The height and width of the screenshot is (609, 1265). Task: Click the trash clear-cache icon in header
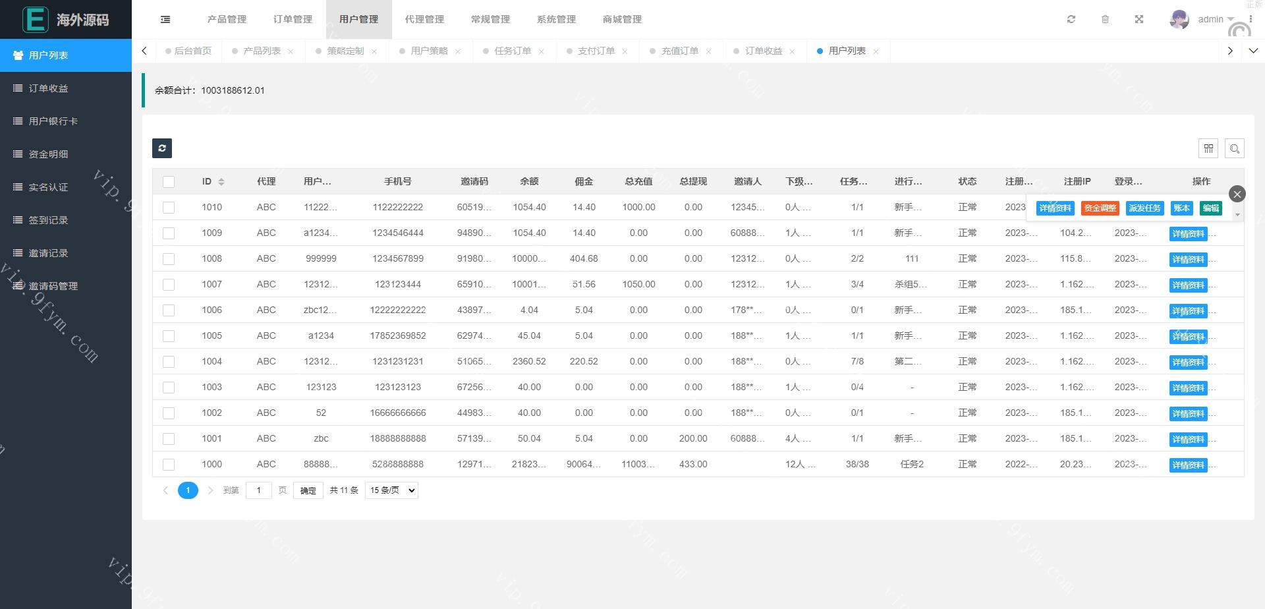[x=1106, y=20]
